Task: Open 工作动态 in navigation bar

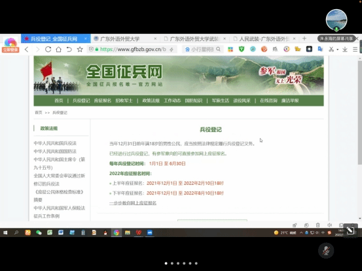Action: pos(172,101)
